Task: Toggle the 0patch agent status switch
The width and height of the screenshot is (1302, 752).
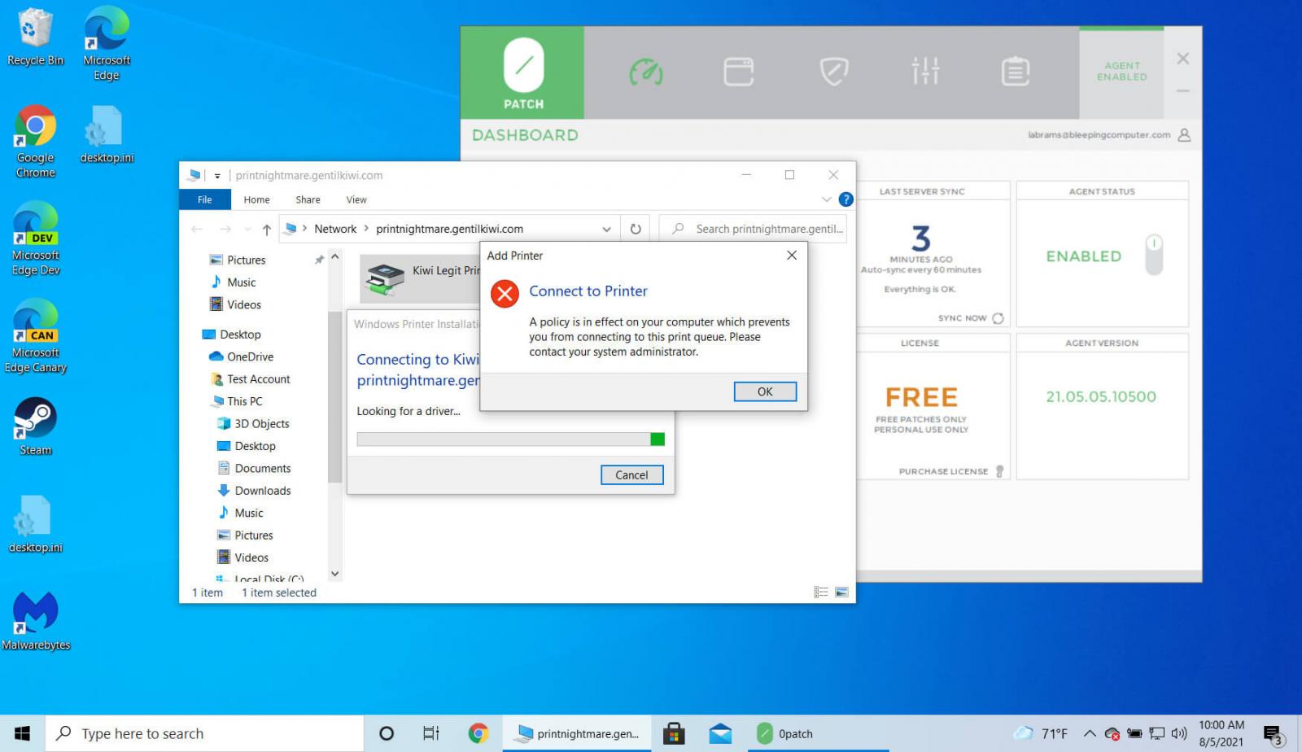Action: (x=1154, y=256)
